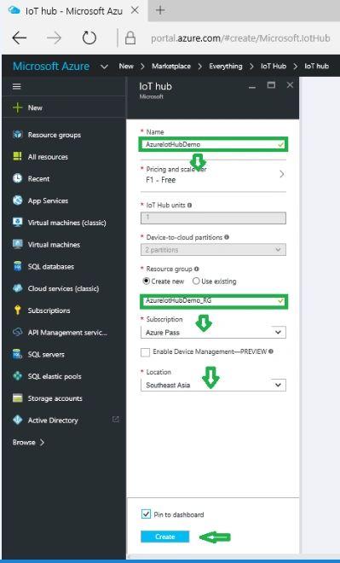
Task: Open SQL databases in sidebar
Action: pos(51,267)
